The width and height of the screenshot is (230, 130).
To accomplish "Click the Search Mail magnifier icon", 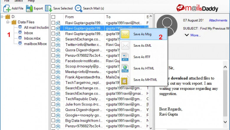I will pos(78,8).
